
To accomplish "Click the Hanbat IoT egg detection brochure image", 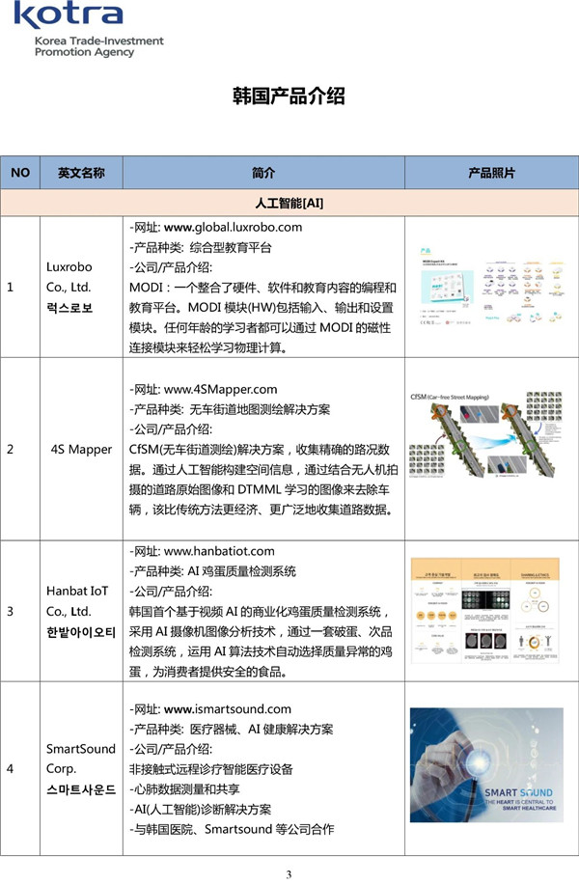I will [x=485, y=611].
